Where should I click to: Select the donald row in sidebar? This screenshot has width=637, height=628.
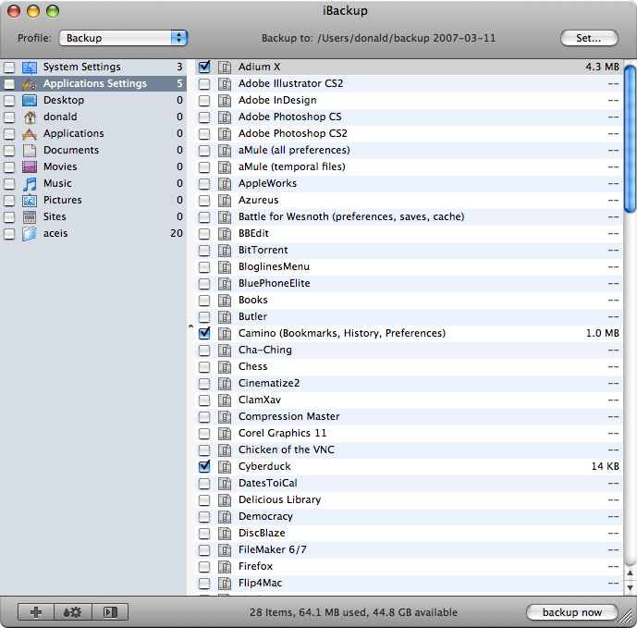[93, 117]
